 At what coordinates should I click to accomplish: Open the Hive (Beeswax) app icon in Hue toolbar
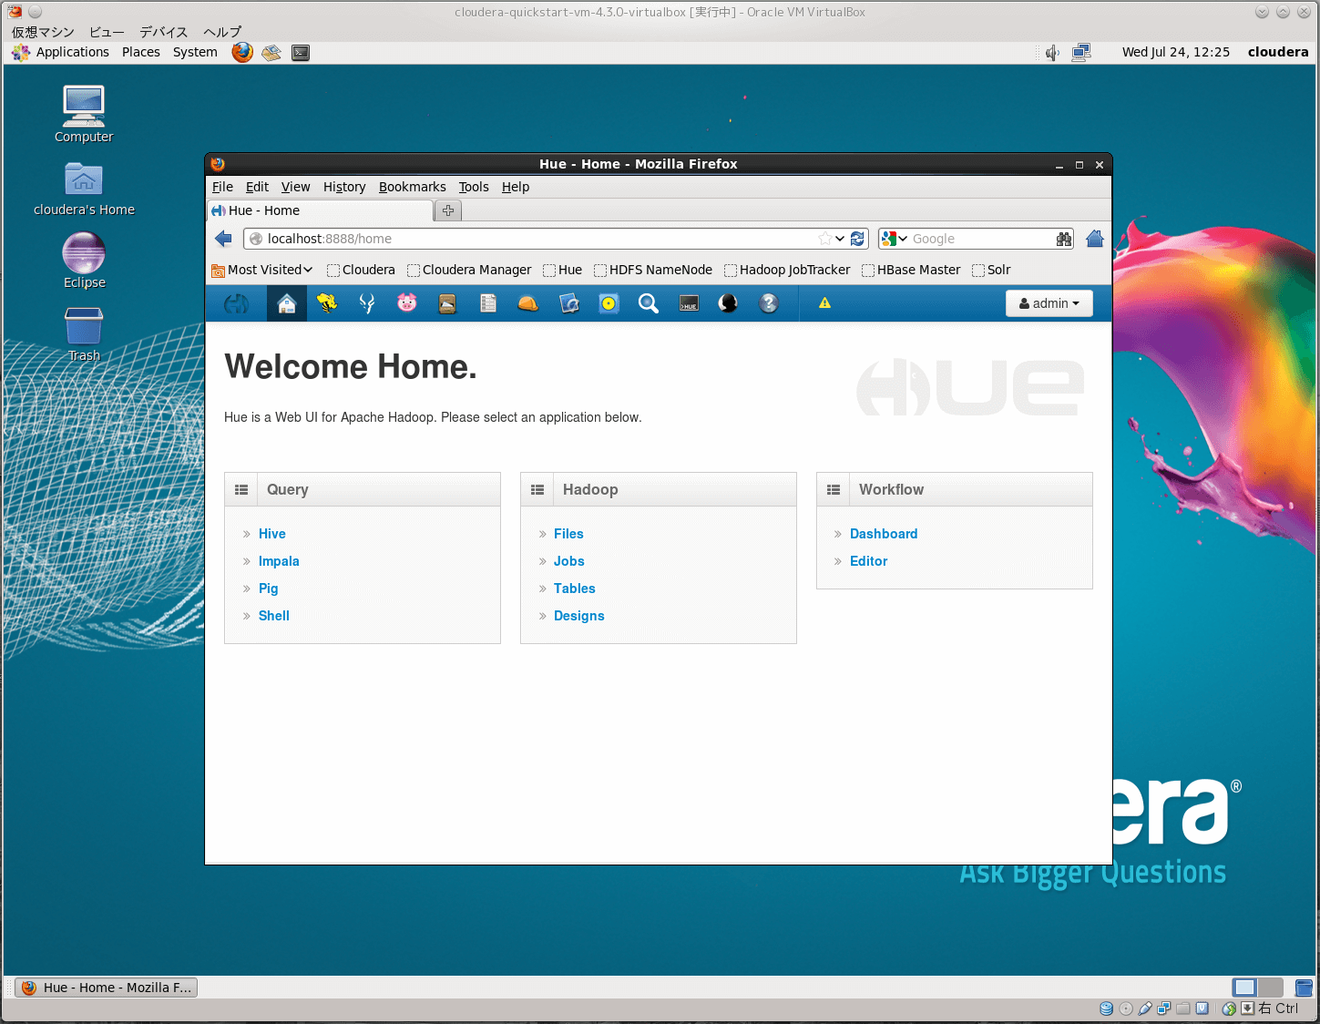point(327,303)
